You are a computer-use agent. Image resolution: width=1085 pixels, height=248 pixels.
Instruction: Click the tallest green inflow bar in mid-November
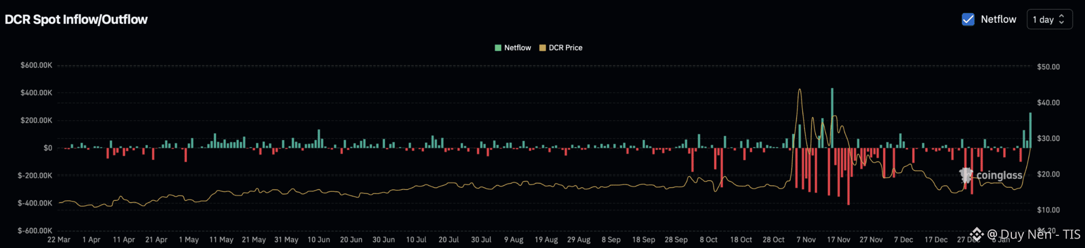(x=832, y=117)
